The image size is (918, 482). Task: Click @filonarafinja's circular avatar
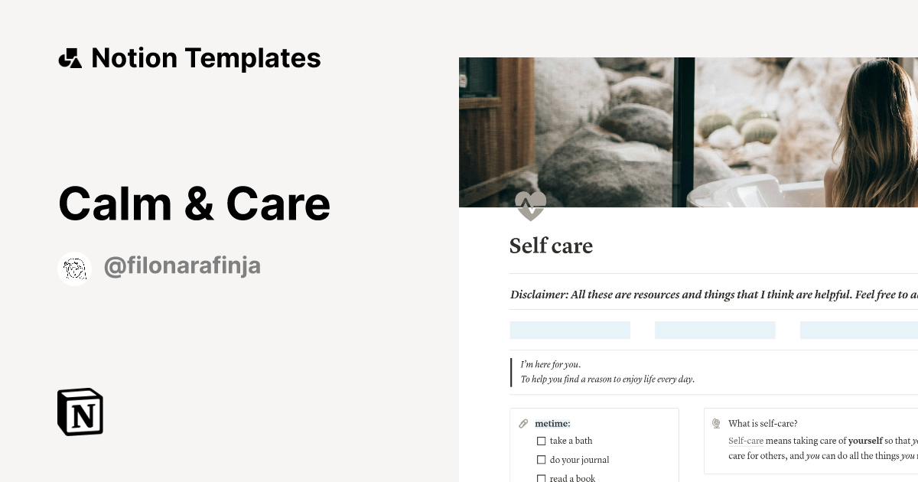click(x=74, y=268)
